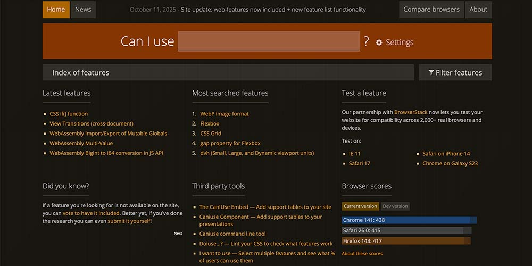Screen dimensions: 532x266
Task: Open I want to use tool link
Action: [267, 257]
